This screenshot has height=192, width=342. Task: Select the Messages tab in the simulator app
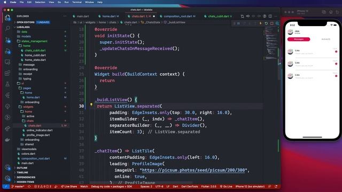pos(299,39)
